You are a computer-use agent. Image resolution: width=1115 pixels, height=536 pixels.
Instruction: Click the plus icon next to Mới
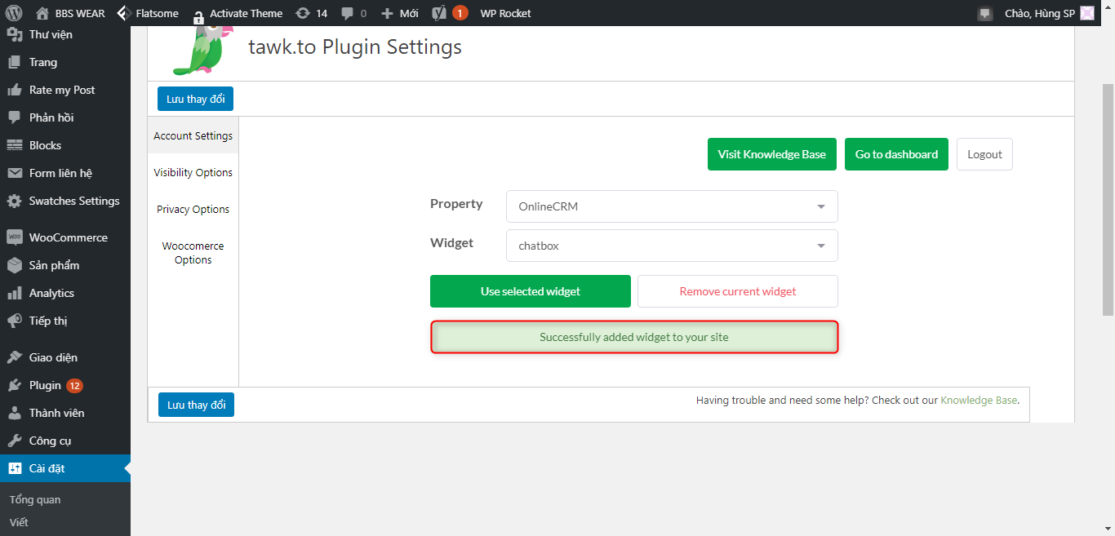click(387, 13)
